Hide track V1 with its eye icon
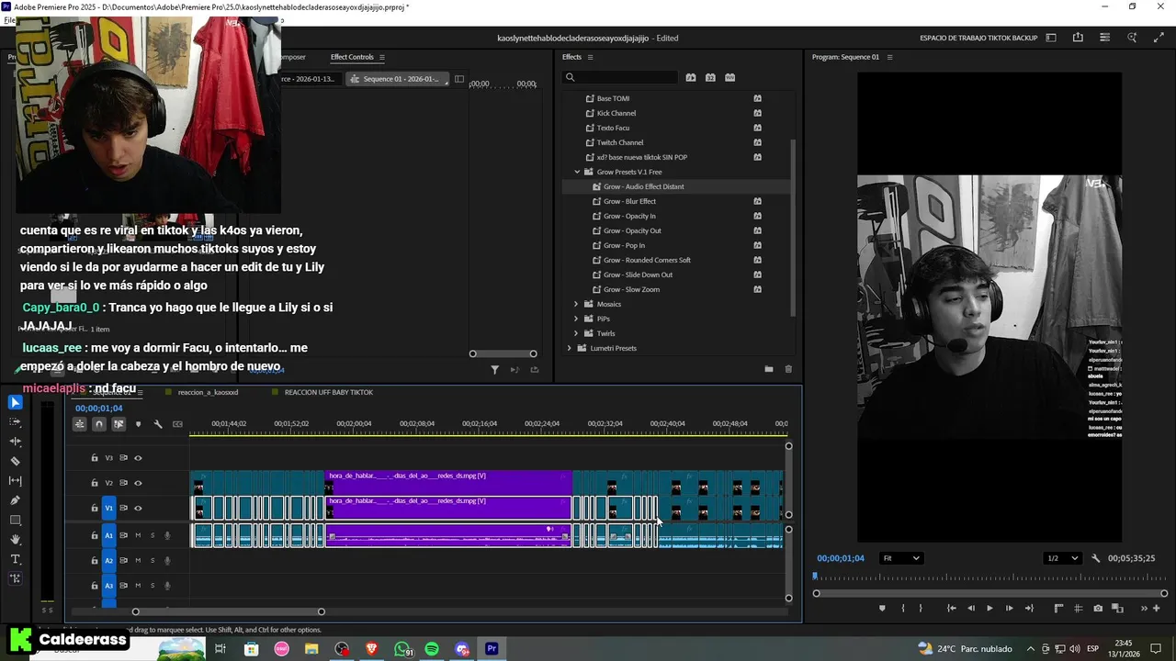The image size is (1176, 661). pos(138,508)
